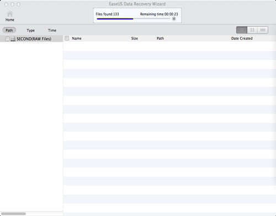Go to the Home screen
This screenshot has width=276, height=216.
10,16
